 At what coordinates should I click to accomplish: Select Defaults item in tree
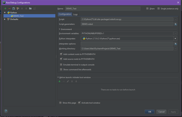pos(14,19)
